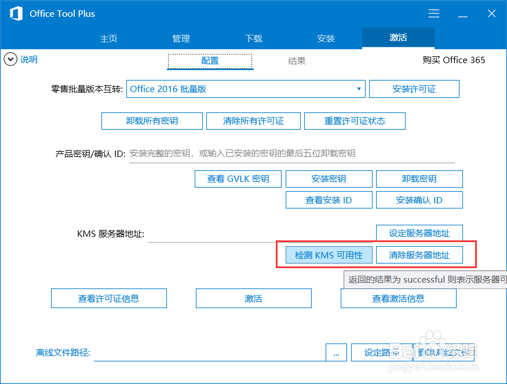Image resolution: width=507 pixels, height=384 pixels.
Task: Click 检测 KMS 可用性 button
Action: tap(329, 255)
